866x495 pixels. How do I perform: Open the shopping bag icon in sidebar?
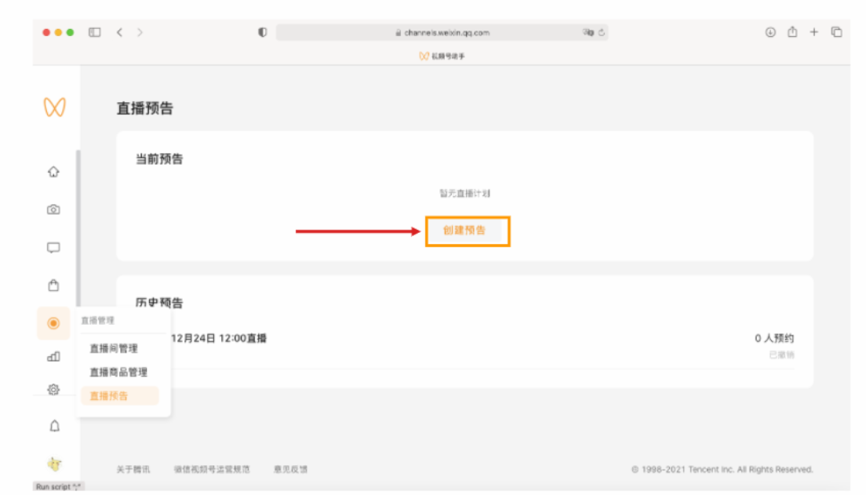click(53, 285)
